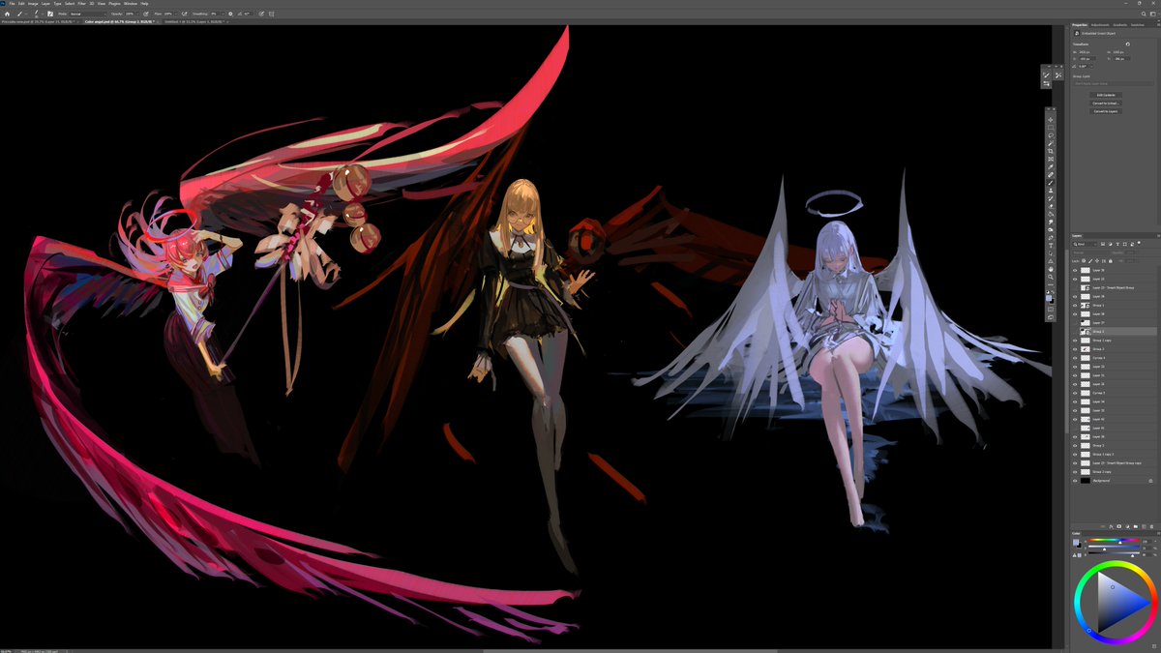Click the Edit Contents button
The image size is (1161, 653).
[x=1106, y=95]
